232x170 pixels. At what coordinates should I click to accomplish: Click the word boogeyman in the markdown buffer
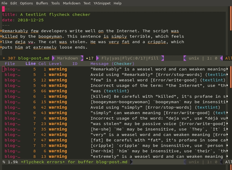coord(50,36)
